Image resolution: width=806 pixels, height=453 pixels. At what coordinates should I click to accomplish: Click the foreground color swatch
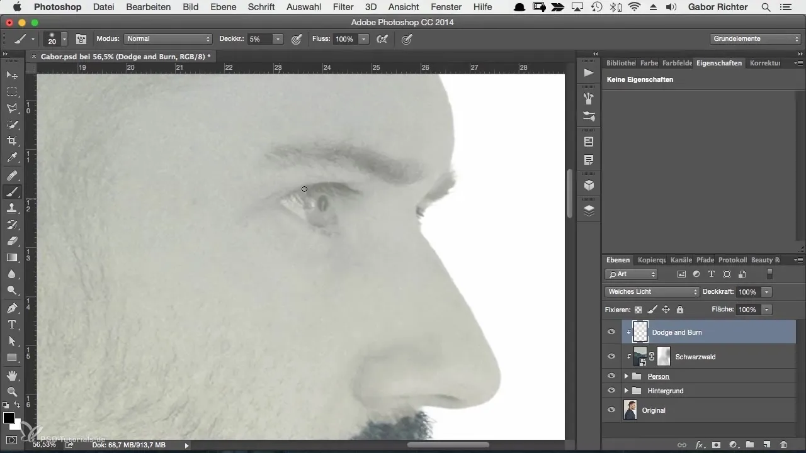9,418
